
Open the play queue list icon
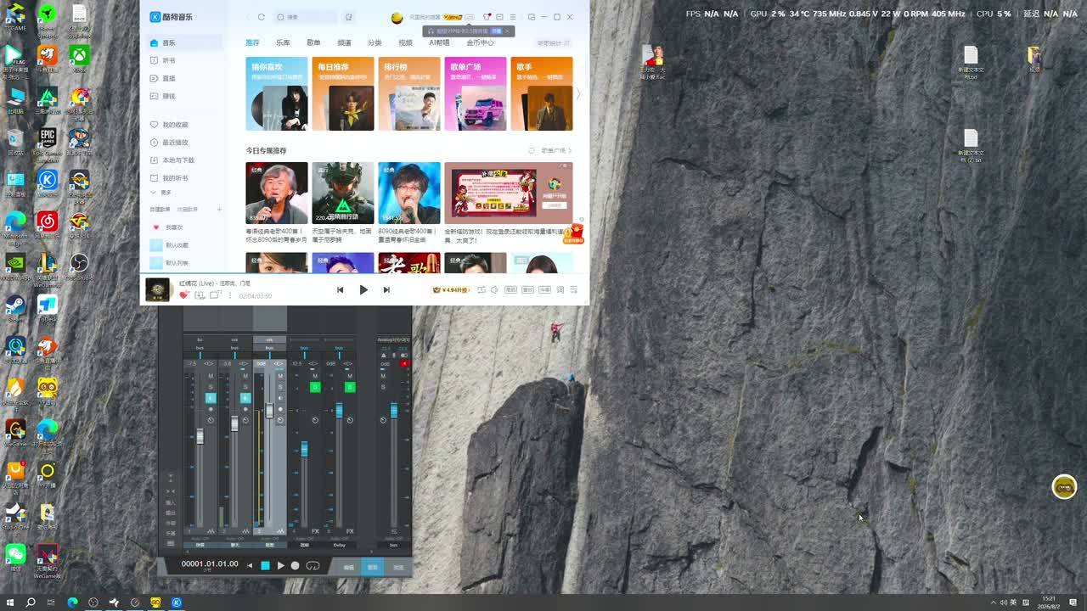pyautogui.click(x=573, y=289)
